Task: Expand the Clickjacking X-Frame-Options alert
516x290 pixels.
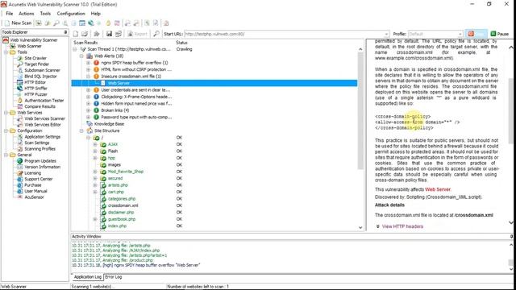Action: (x=88, y=97)
